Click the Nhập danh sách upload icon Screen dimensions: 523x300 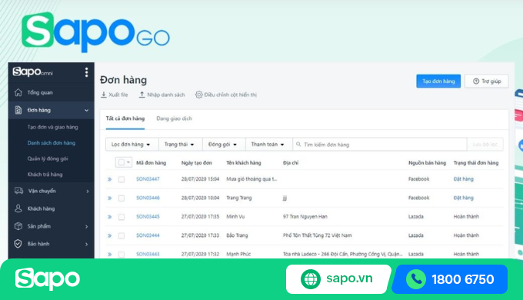[142, 95]
